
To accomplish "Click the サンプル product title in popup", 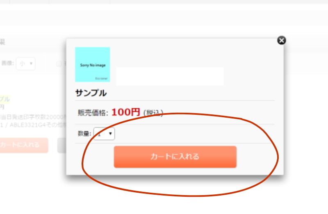I will 91,93.
